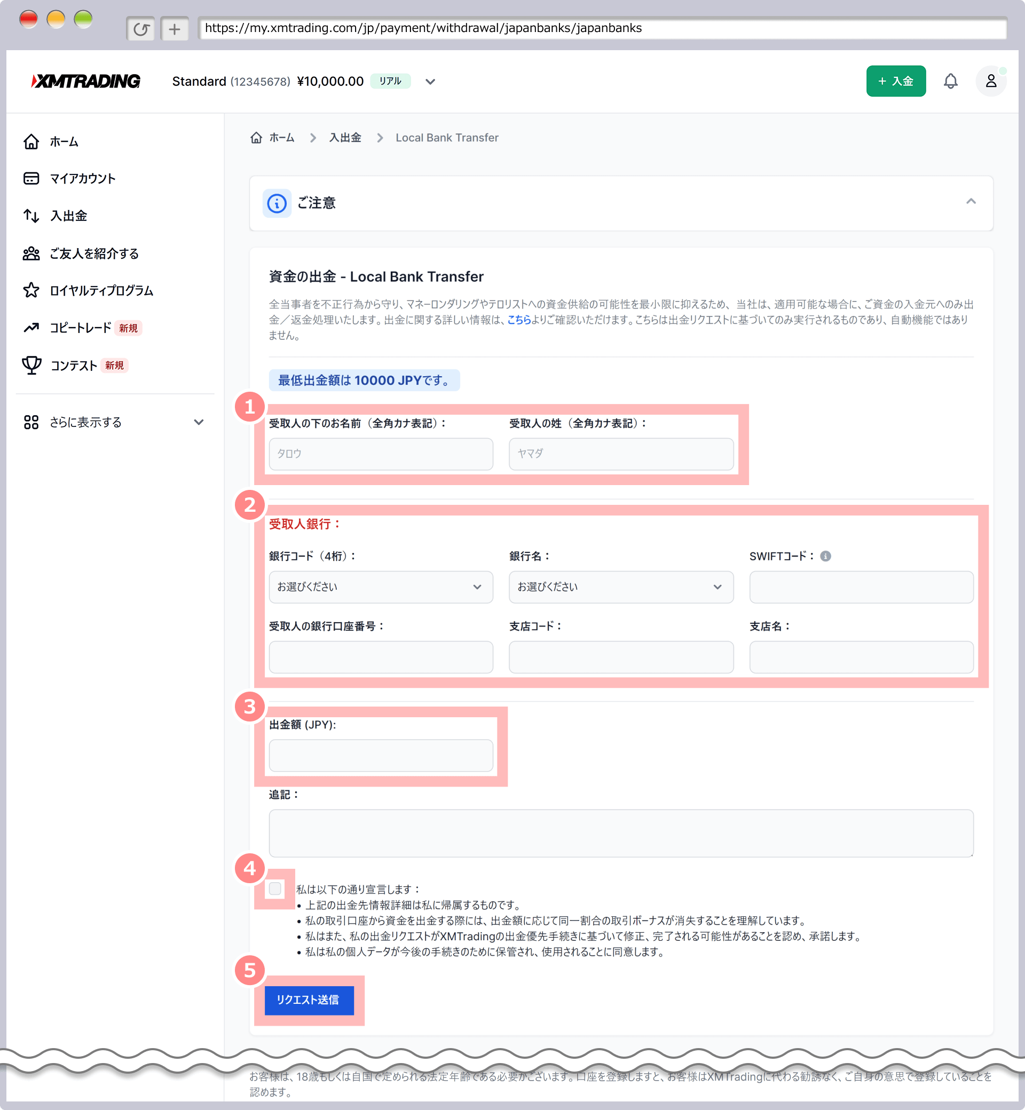Click the リクエスト送信 button
Viewport: 1025px width, 1110px height.
click(x=309, y=1000)
